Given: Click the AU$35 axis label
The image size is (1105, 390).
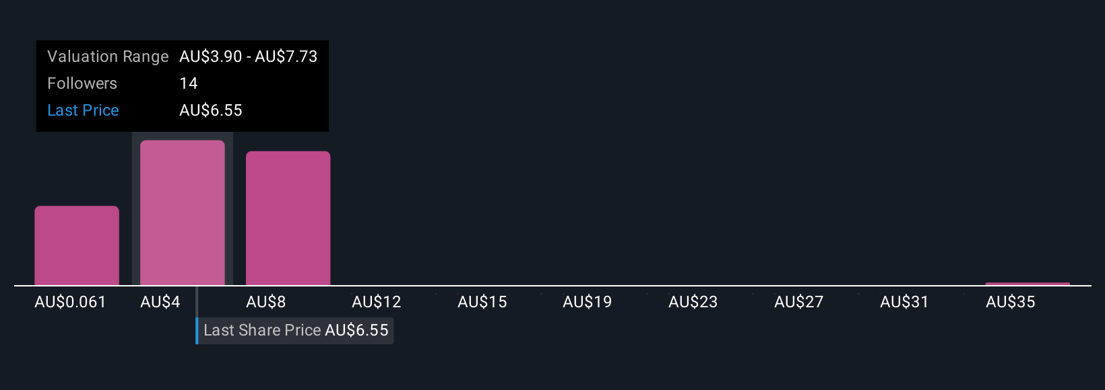Looking at the screenshot, I should click(x=1011, y=302).
